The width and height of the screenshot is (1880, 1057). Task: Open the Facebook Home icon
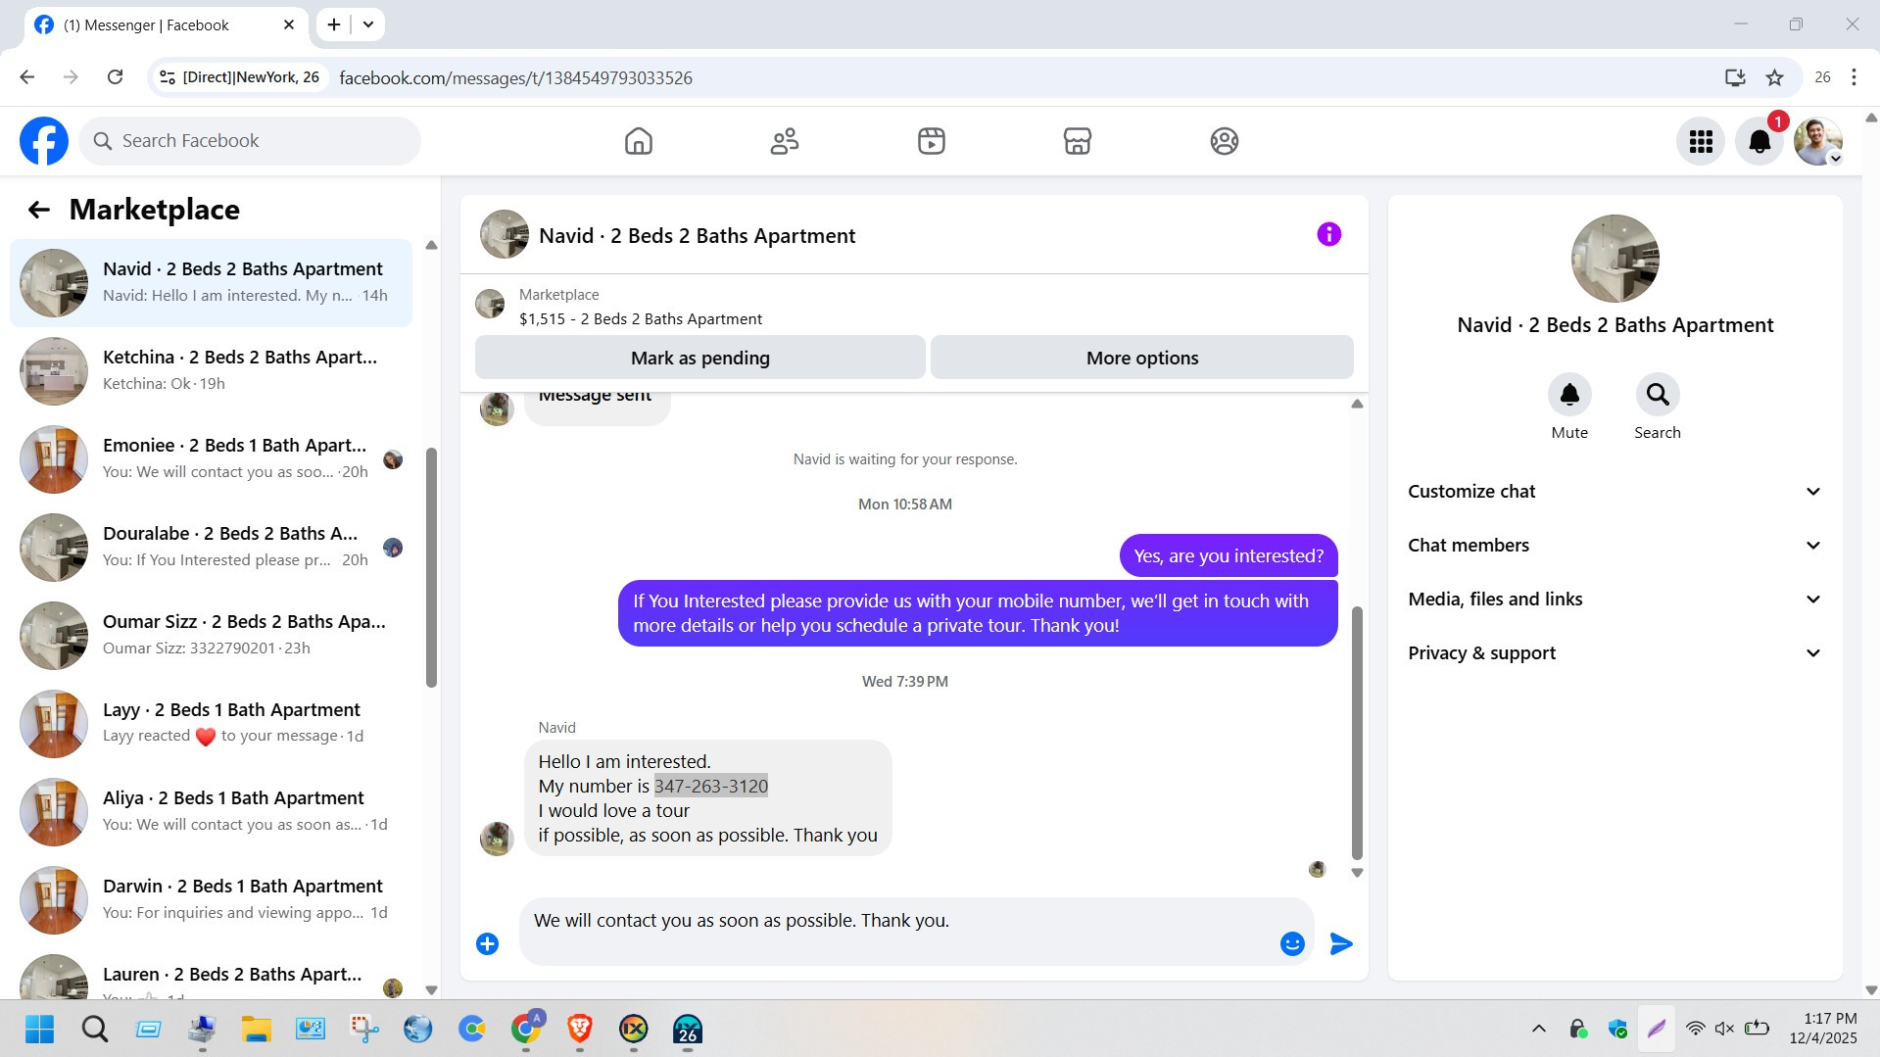pos(638,141)
